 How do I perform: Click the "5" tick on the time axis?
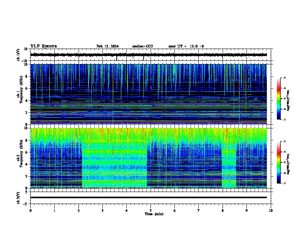click(151, 211)
